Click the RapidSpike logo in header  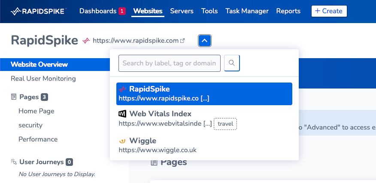click(38, 11)
